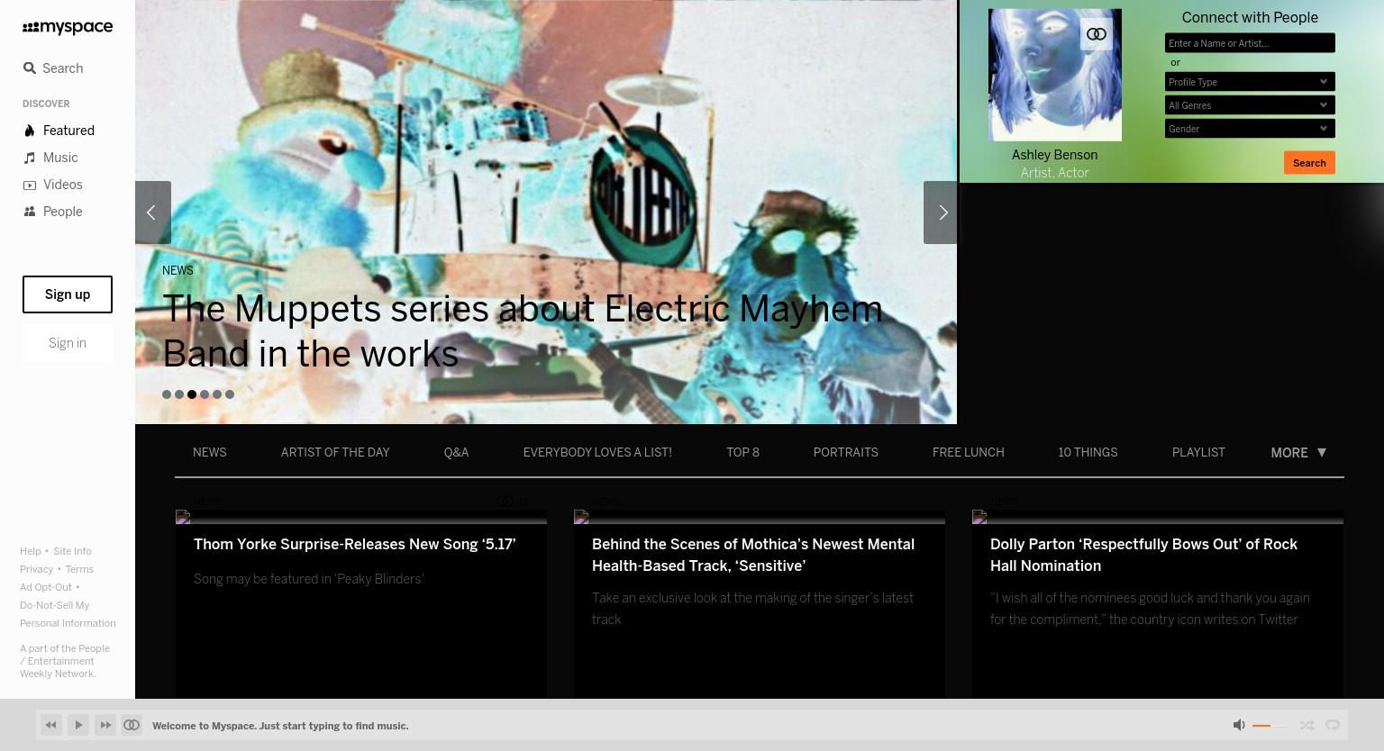The height and width of the screenshot is (751, 1384).
Task: Click connect icon above Thom Yorke article
Action: pyautogui.click(x=505, y=502)
